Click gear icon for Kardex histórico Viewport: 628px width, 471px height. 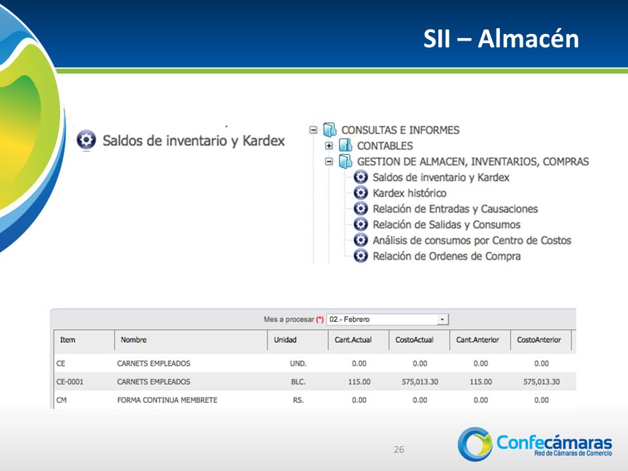(x=360, y=192)
